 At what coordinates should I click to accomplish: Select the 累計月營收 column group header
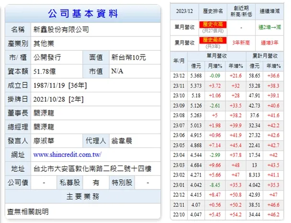point(265,56)
